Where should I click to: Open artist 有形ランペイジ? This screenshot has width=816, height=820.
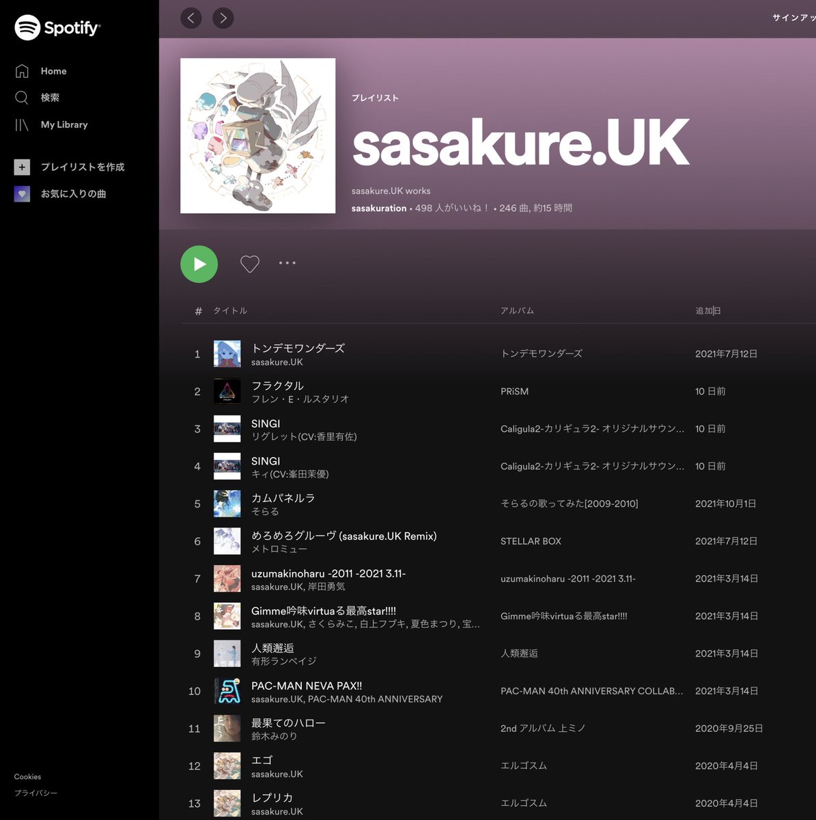point(283,661)
